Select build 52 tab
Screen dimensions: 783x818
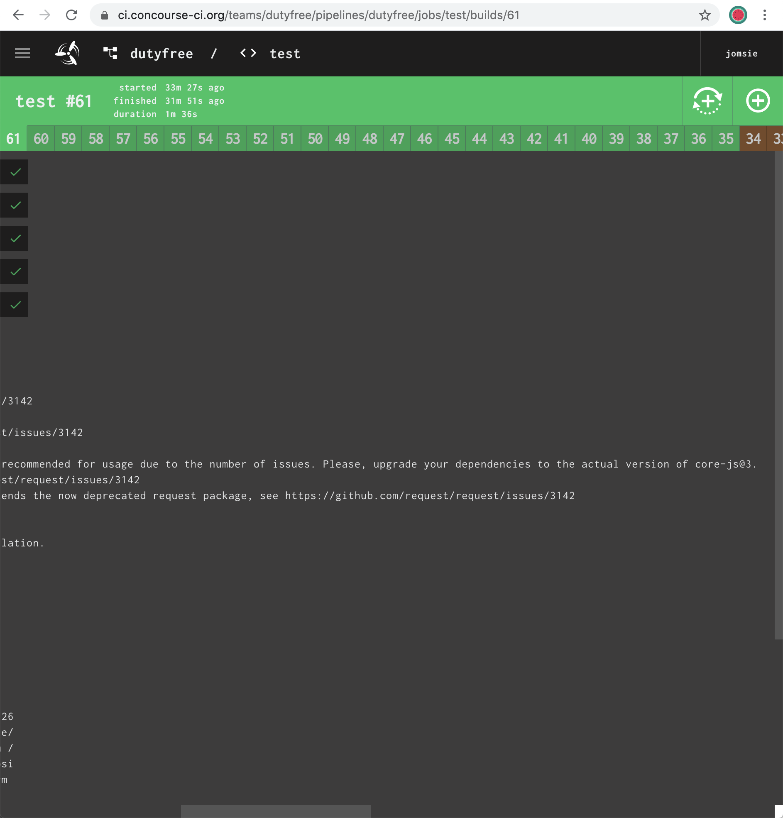(x=260, y=139)
